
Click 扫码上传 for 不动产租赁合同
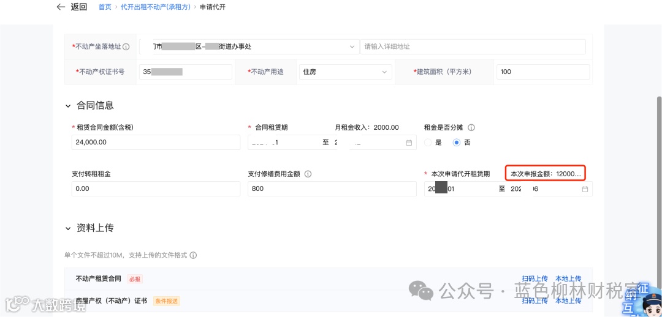tap(535, 278)
